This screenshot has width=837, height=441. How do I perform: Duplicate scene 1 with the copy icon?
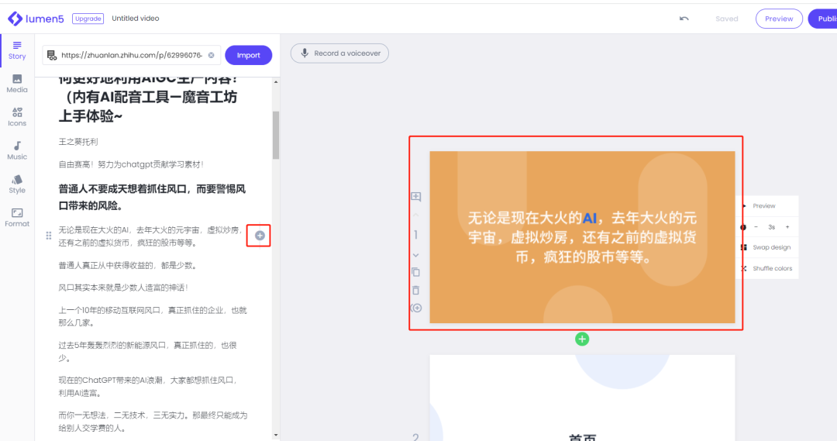click(x=416, y=272)
